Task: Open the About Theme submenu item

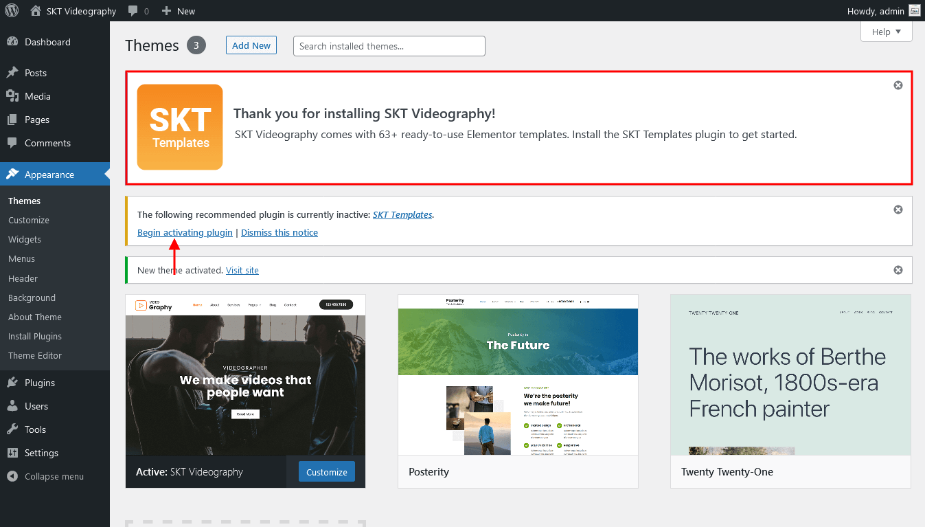Action: tap(35, 317)
